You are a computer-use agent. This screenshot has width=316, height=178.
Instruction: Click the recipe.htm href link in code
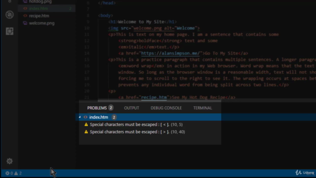tap(154, 97)
